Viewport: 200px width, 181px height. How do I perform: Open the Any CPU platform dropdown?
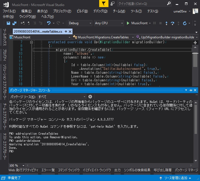point(109,23)
